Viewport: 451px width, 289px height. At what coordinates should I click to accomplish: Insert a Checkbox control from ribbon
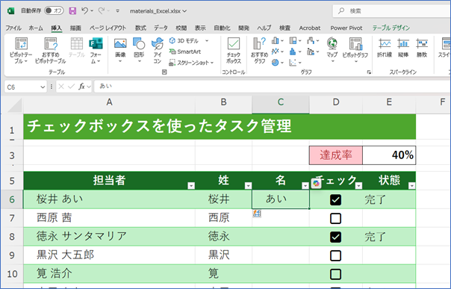(x=234, y=50)
